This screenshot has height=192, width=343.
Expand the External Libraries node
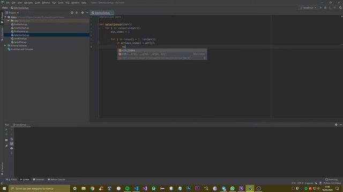click(x=5, y=46)
